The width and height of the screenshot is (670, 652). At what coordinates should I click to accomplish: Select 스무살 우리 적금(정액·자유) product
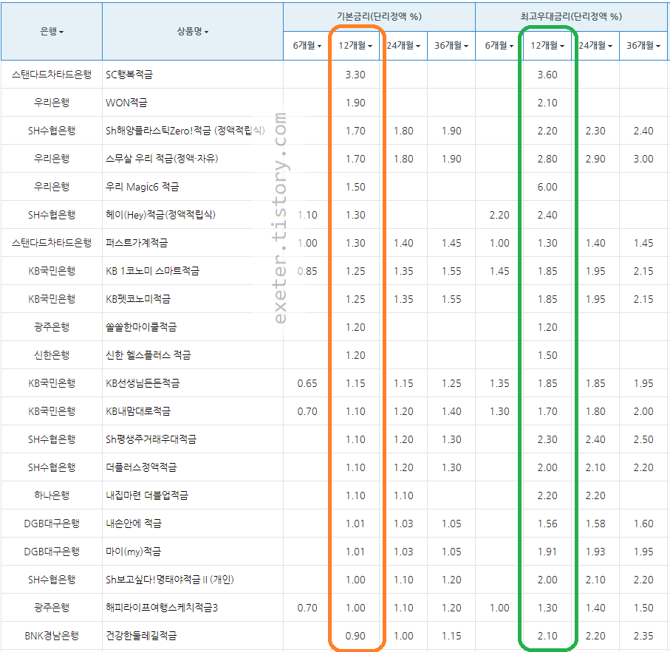click(162, 159)
